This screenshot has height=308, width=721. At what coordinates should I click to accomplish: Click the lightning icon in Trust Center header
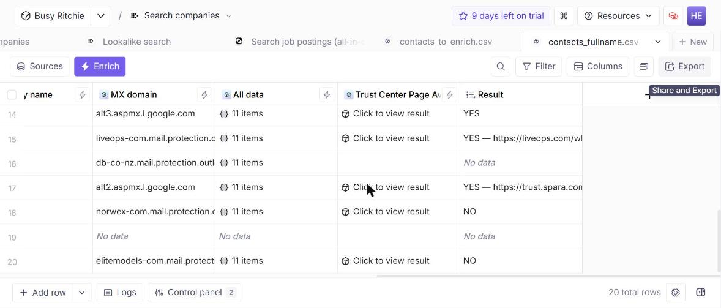[450, 95]
